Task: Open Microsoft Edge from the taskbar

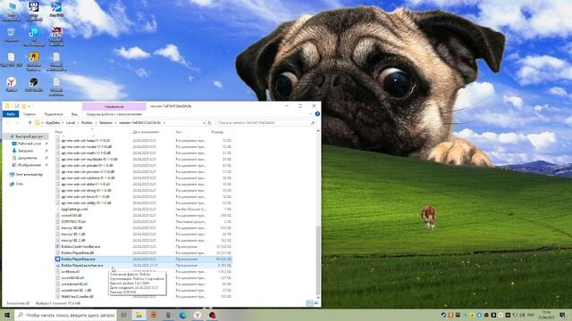Action: point(182,315)
